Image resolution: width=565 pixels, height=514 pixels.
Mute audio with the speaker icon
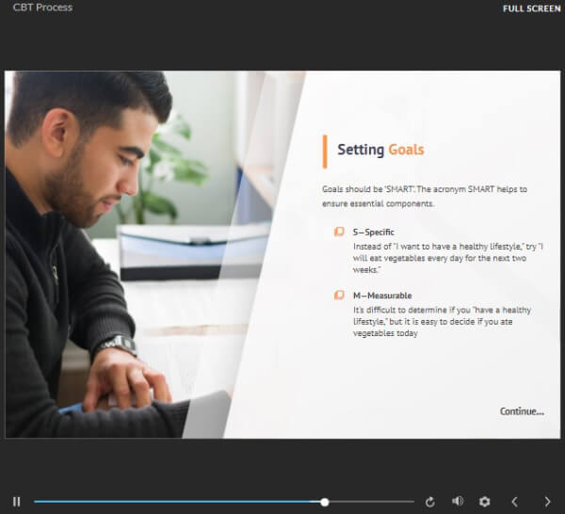[458, 502]
